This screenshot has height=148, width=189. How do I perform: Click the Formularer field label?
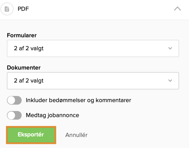22,35
